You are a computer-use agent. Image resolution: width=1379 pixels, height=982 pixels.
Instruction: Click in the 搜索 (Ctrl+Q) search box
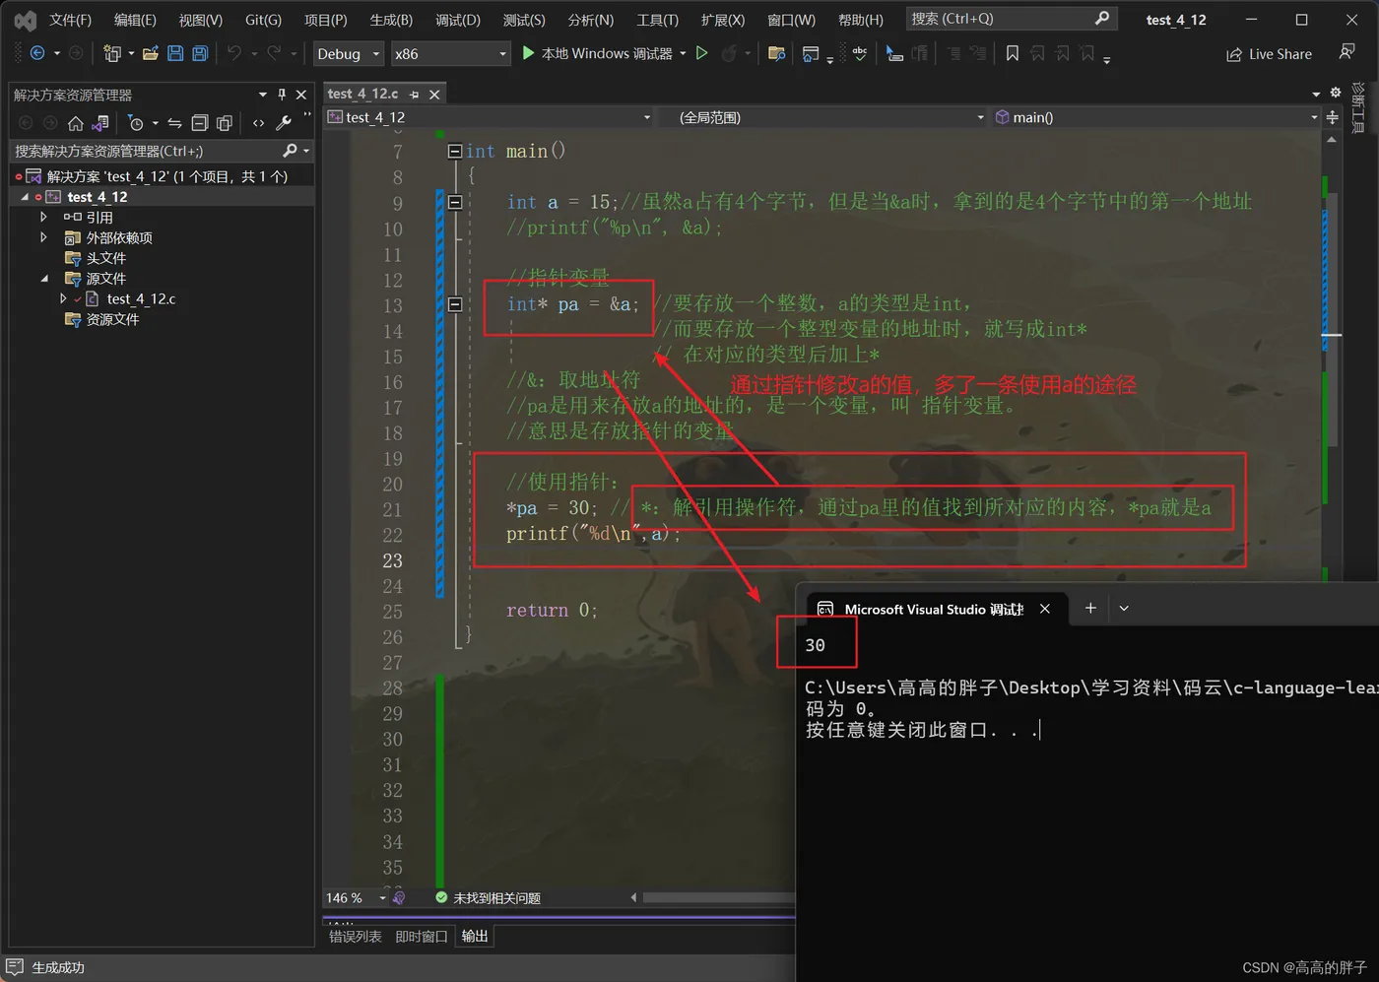(x=1012, y=19)
